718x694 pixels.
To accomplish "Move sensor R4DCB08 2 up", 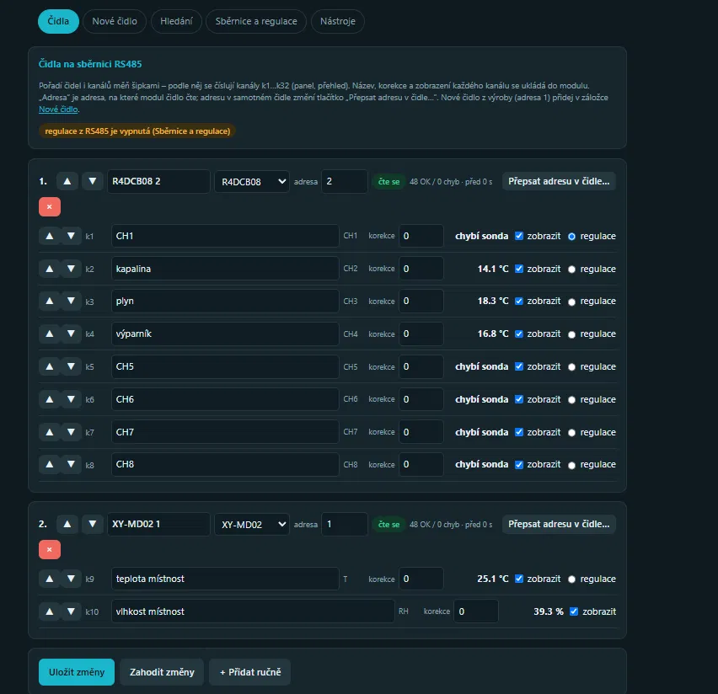I will 67,181.
